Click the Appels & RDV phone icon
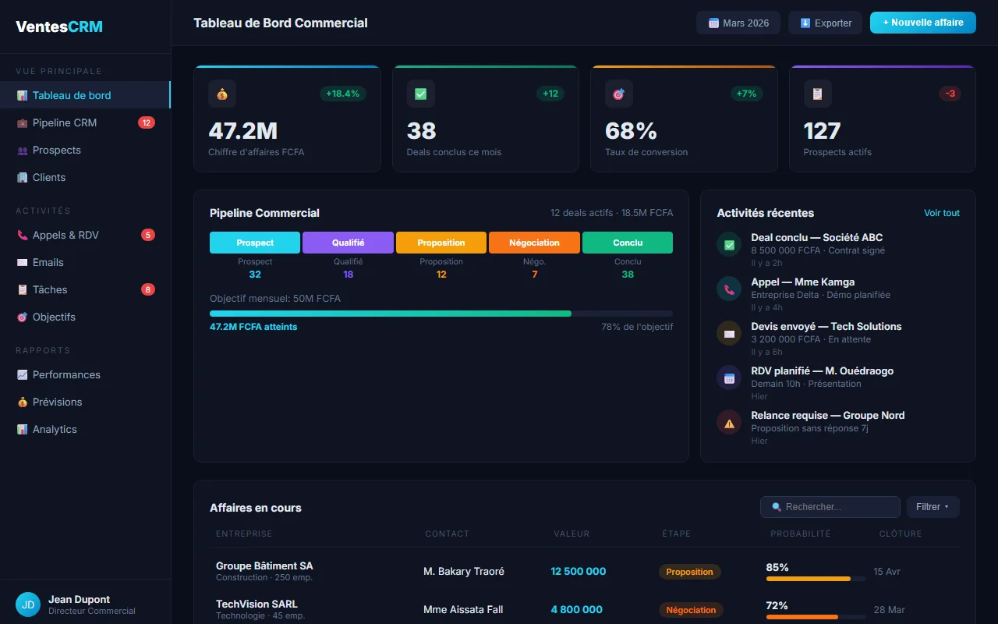 pyautogui.click(x=23, y=235)
